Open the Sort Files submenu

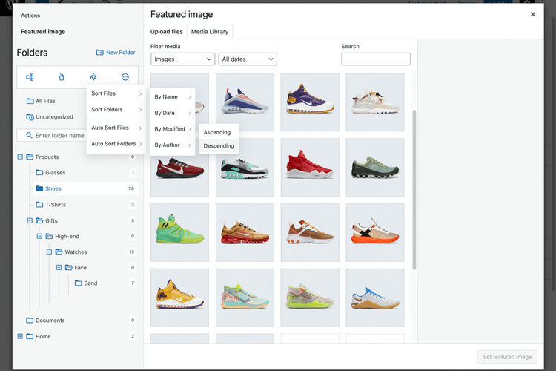click(116, 93)
